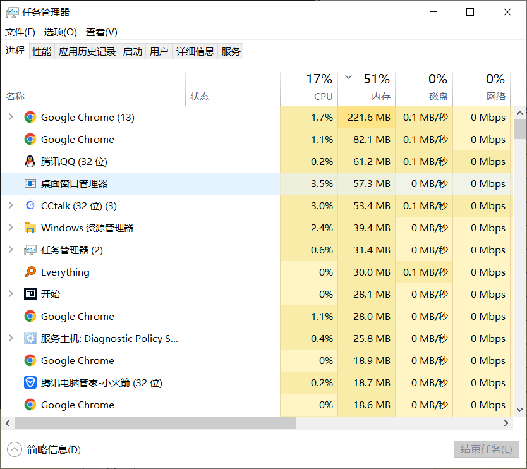The height and width of the screenshot is (469, 527).
Task: Sort by the 17% CPU column header
Action: (x=309, y=88)
